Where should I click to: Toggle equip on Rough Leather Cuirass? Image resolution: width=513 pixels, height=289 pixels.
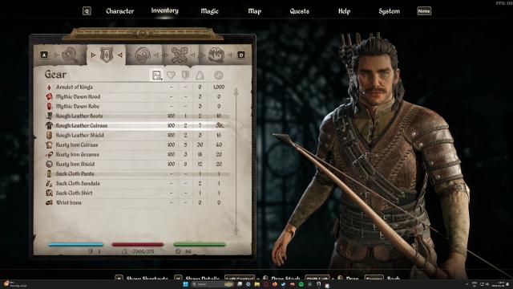tap(137, 125)
